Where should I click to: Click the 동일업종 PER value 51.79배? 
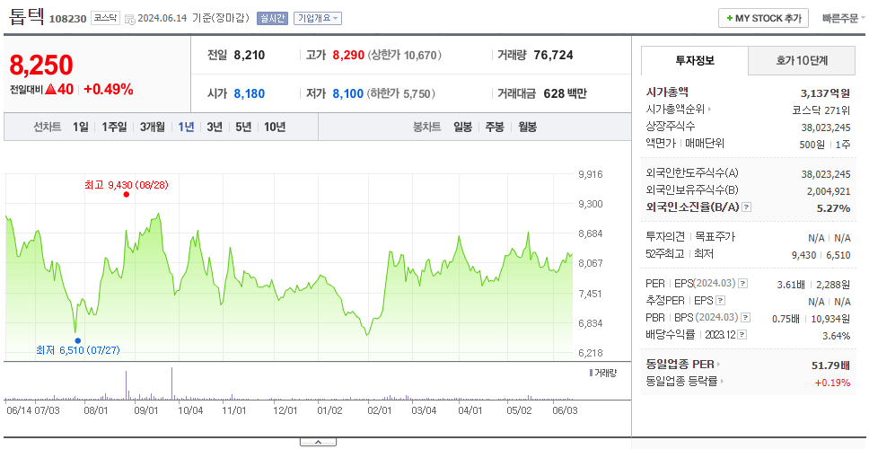pos(830,365)
